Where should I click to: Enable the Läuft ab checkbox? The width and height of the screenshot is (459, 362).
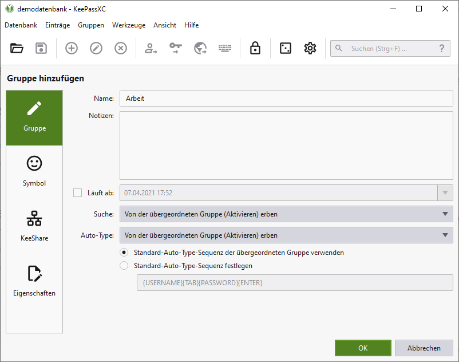pos(78,193)
